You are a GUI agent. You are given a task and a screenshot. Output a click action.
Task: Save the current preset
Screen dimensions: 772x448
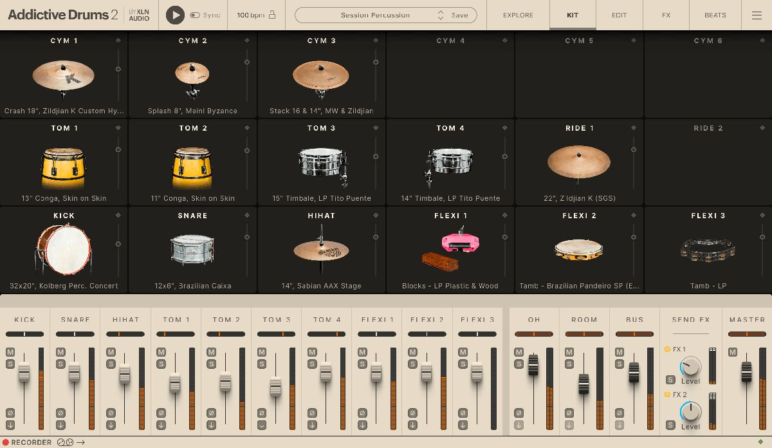click(x=459, y=15)
